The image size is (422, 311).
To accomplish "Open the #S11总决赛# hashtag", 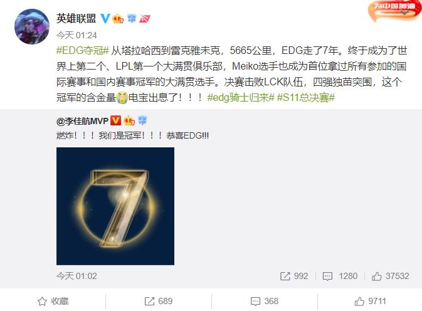I will click(306, 97).
